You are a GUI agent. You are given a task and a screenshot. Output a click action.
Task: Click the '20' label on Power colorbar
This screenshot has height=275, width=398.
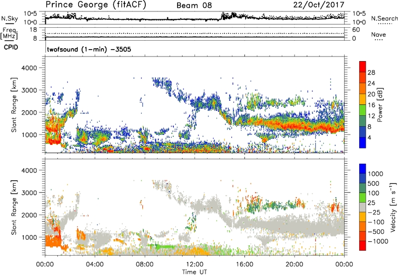coord(371,94)
